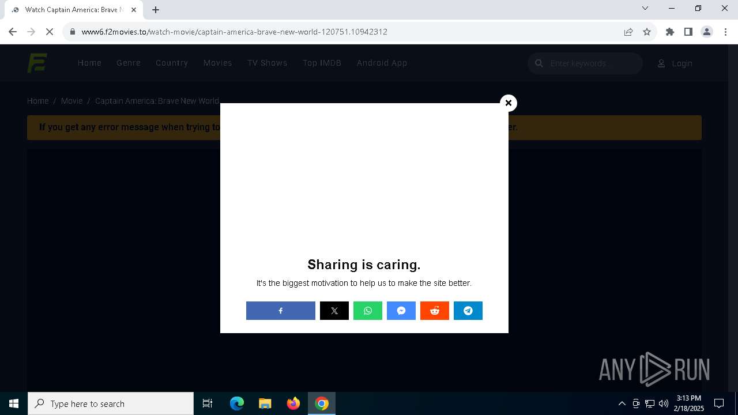Open the Login link

coord(675,63)
